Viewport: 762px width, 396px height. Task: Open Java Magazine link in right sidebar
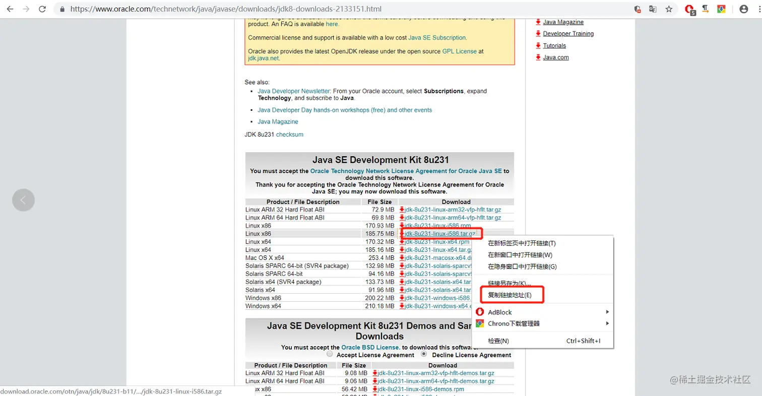pos(563,22)
